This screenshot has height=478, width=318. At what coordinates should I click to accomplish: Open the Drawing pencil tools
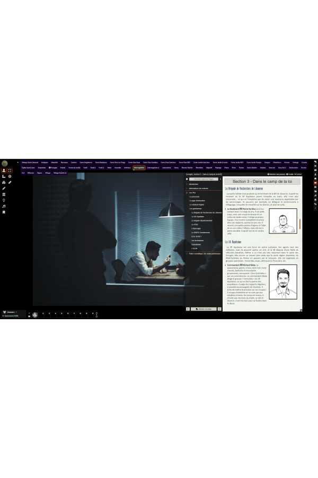click(4, 188)
